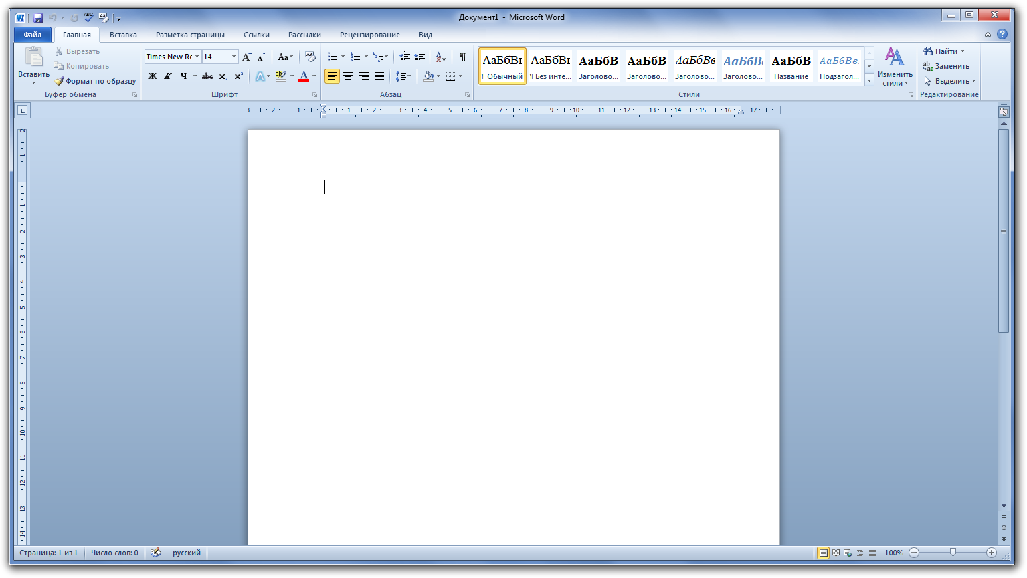
Task: Open the font size dropdown
Action: pos(234,57)
